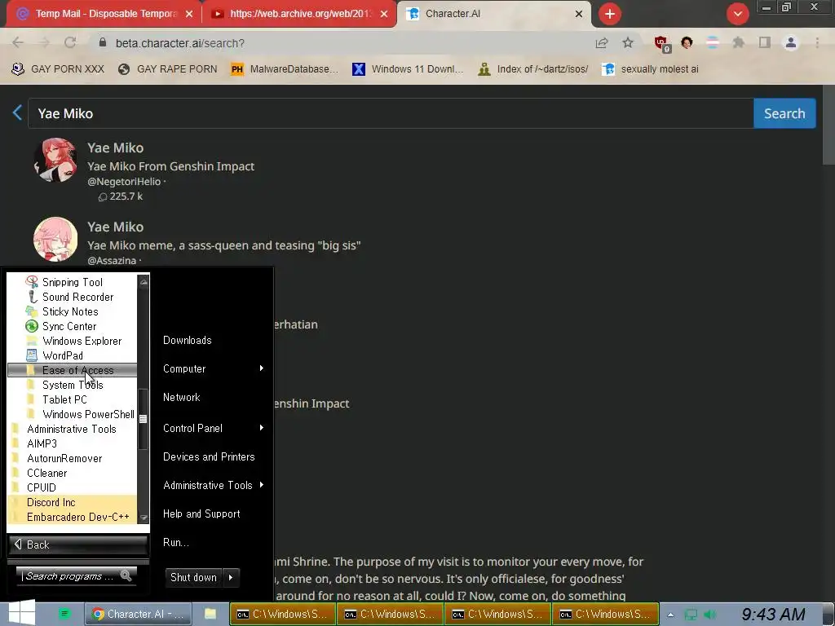
Task: Click Back in the Start menu
Action: [x=78, y=544]
